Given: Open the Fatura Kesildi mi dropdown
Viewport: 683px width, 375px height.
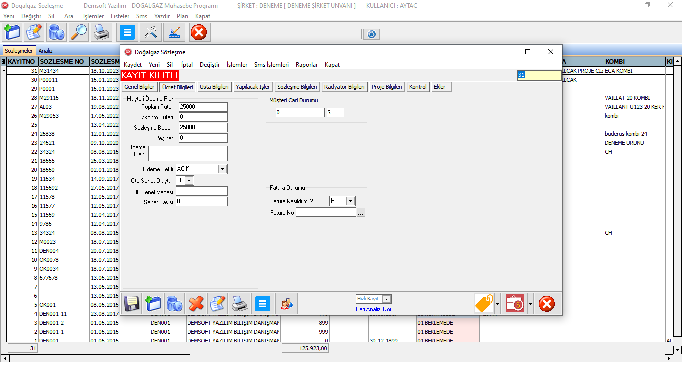Looking at the screenshot, I should [351, 201].
